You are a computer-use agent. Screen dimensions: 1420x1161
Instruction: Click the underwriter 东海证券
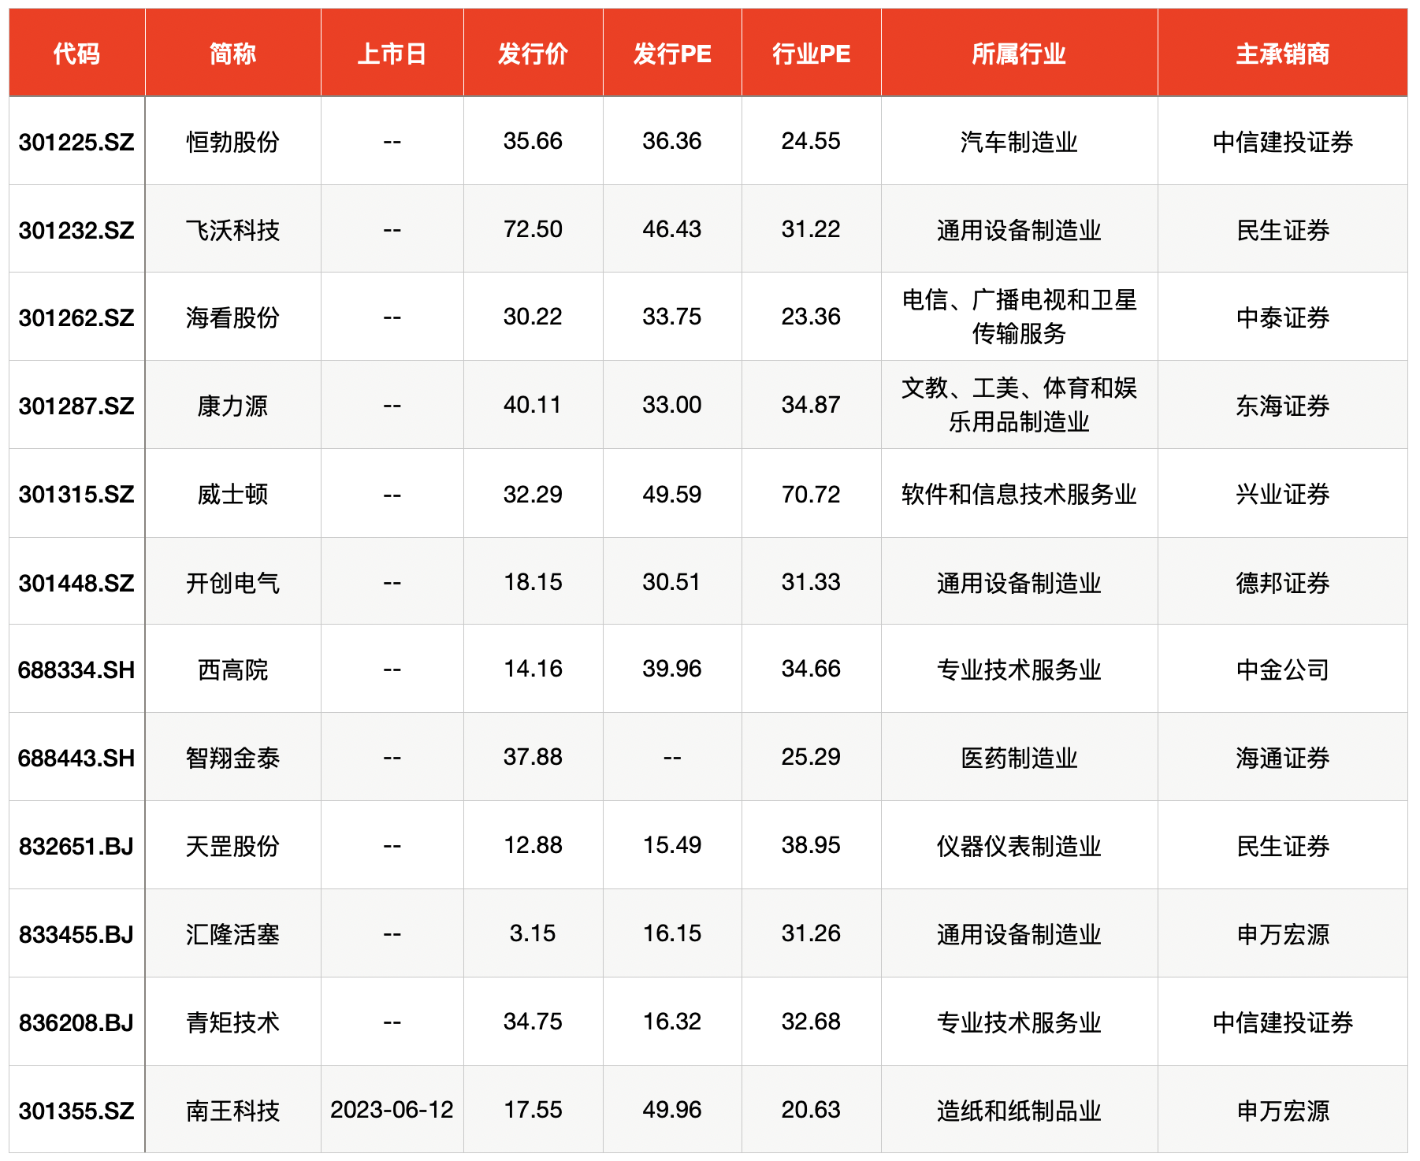1282,406
